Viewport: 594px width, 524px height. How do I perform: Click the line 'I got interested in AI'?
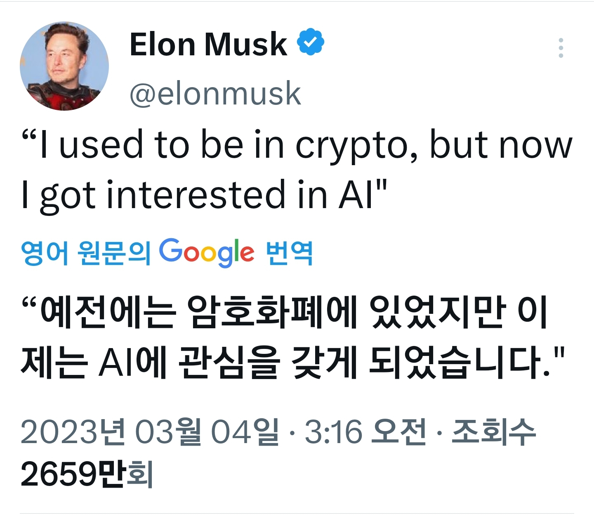[205, 195]
